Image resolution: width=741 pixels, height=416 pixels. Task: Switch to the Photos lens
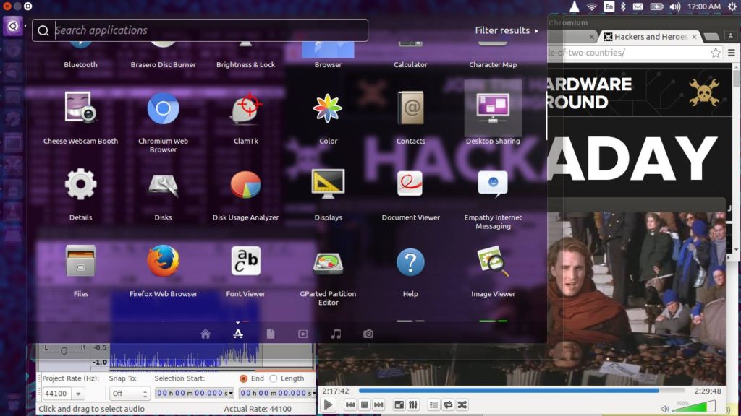pyautogui.click(x=368, y=334)
